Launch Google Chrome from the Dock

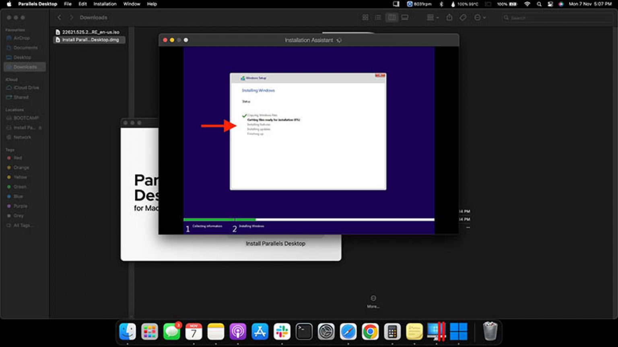[370, 332]
